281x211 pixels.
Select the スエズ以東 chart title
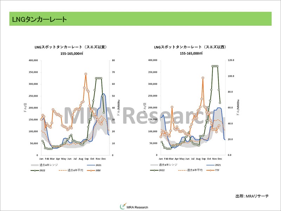(70, 47)
